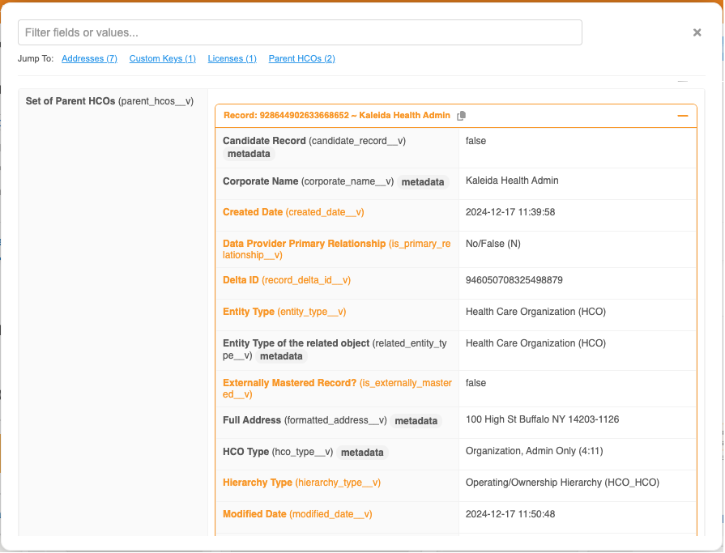The width and height of the screenshot is (725, 553).
Task: Select the Entity Type value Health Care Organization
Action: click(535, 312)
